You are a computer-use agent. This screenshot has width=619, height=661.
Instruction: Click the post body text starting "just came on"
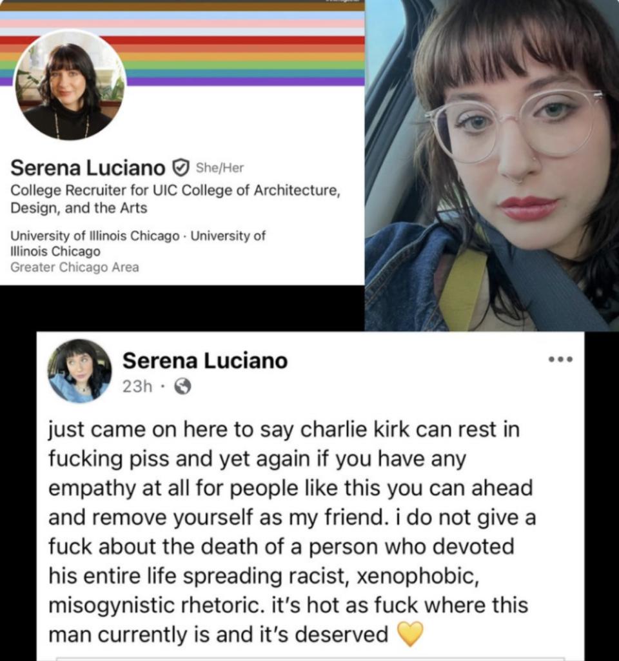point(292,532)
